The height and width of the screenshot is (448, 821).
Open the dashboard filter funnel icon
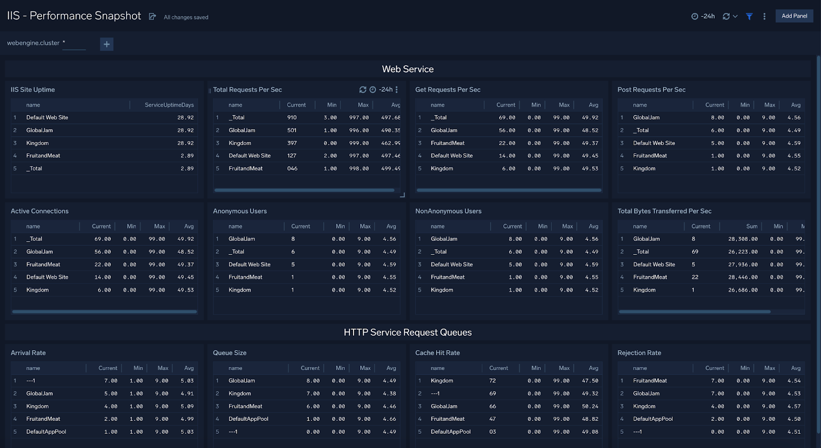[749, 16]
